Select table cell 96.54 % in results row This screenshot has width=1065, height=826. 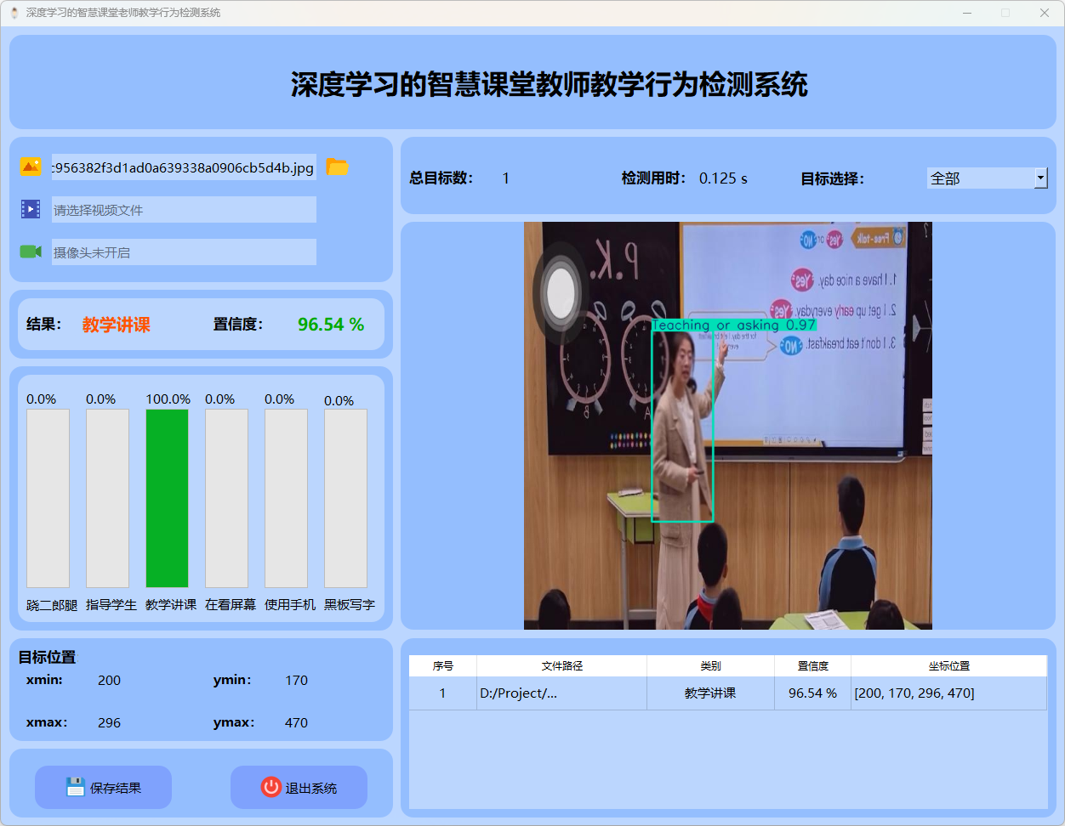[x=813, y=693]
